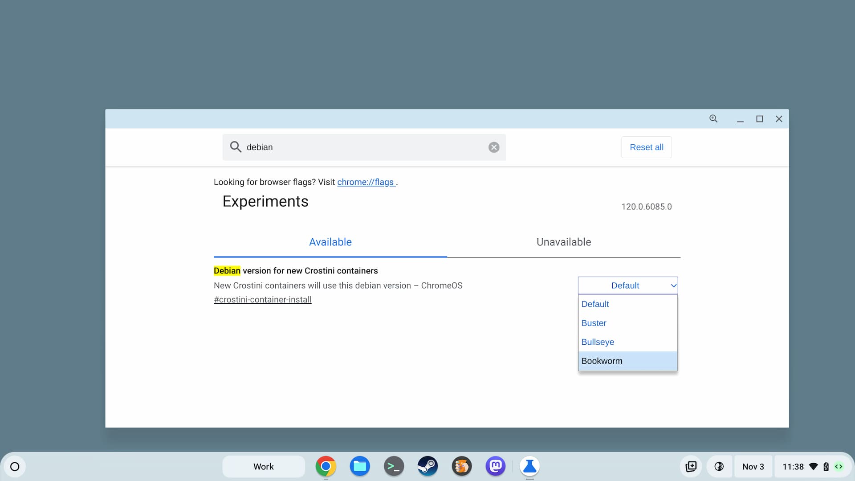The image size is (855, 481).
Task: Toggle dark mode from status bar
Action: coord(719,466)
